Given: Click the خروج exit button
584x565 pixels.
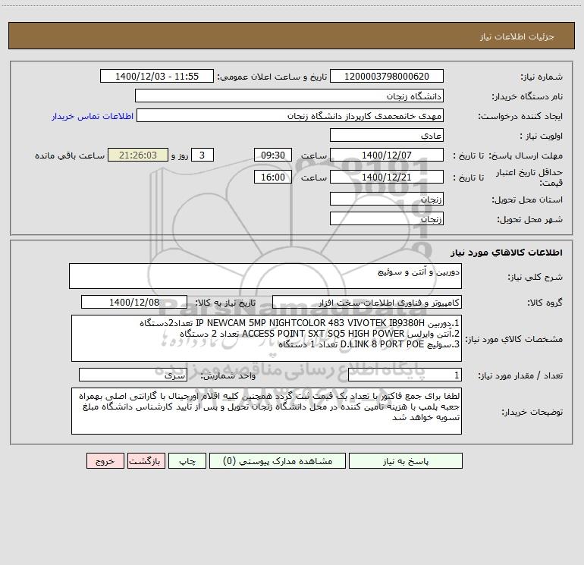Looking at the screenshot, I should [x=105, y=460].
